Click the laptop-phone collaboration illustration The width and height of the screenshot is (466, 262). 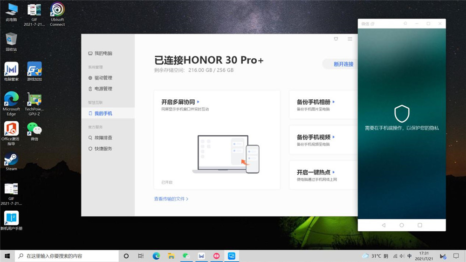pyautogui.click(x=226, y=154)
